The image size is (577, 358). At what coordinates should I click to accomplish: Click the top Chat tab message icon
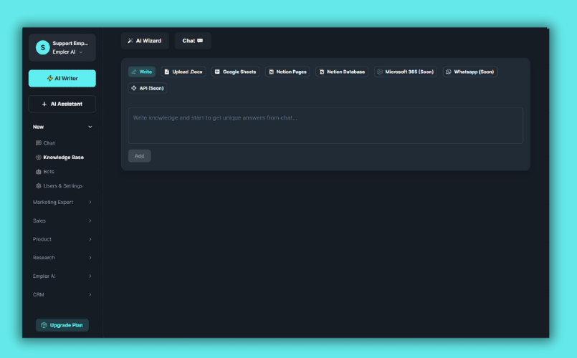pos(200,41)
